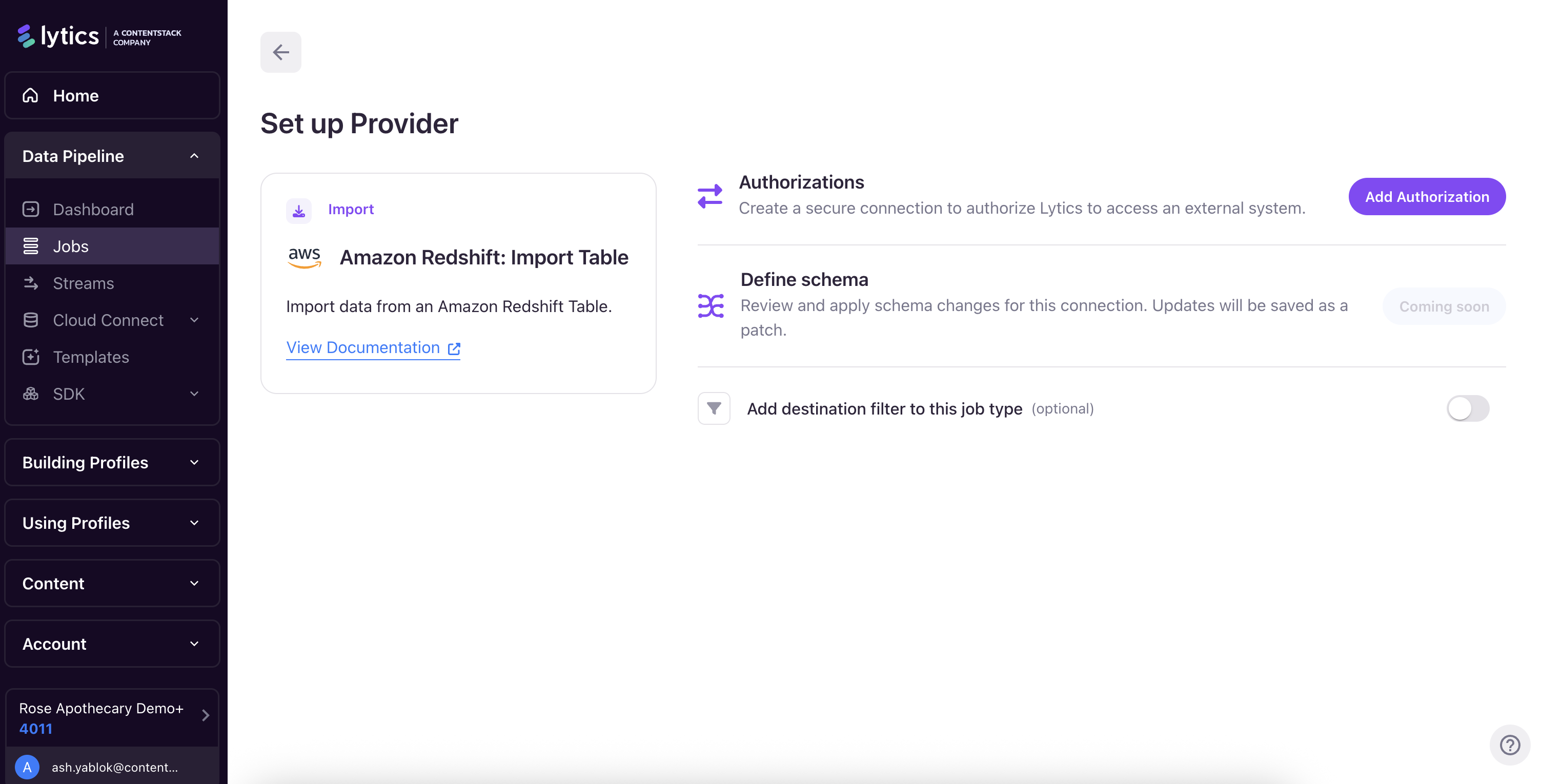Click the SDK blocks icon
The width and height of the screenshot is (1541, 784).
pyautogui.click(x=31, y=394)
